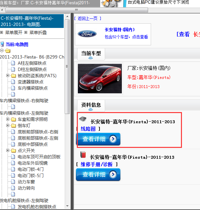The width and height of the screenshot is (200, 210).
Task: Click document icon above 发电机舱搭铁点-左侧驾驶
Action: (13, 194)
